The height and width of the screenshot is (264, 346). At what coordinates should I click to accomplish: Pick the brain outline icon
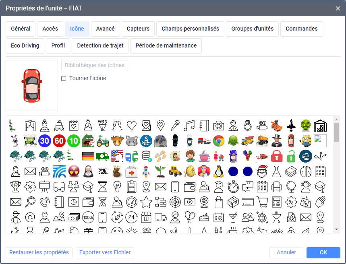306,171
